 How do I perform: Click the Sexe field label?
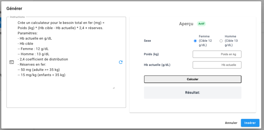pos(147,41)
